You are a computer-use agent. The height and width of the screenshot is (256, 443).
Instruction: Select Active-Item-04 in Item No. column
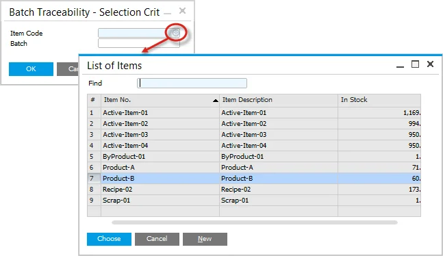coord(160,146)
